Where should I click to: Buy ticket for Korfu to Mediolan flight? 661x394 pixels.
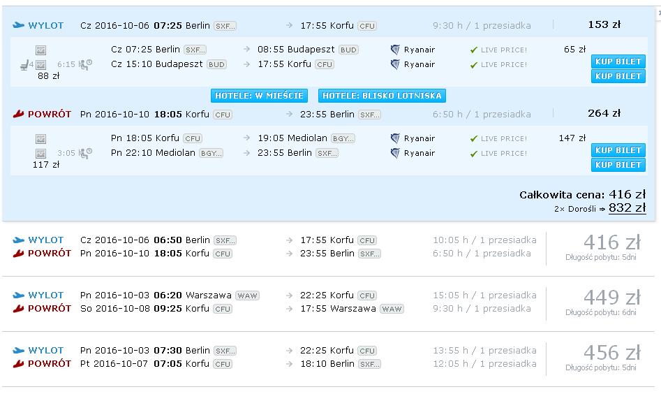click(x=618, y=149)
